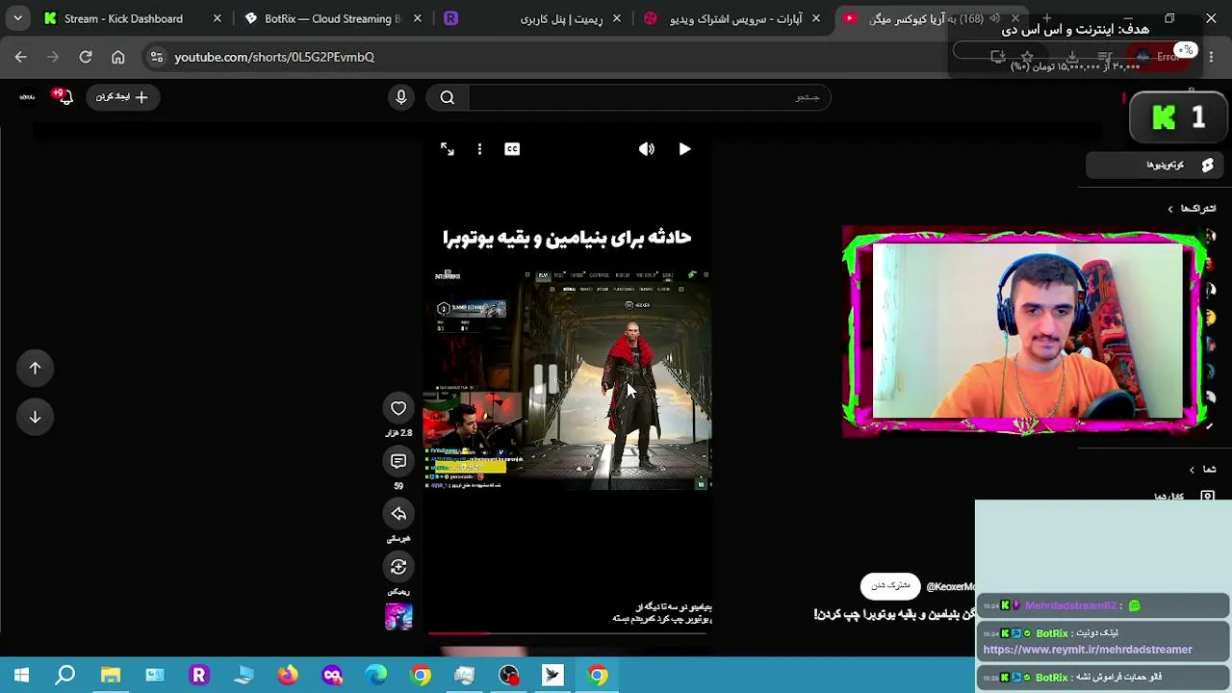Screen dimensions: 1232x693
Task: Toggle closed captions on the Short
Action: point(512,149)
